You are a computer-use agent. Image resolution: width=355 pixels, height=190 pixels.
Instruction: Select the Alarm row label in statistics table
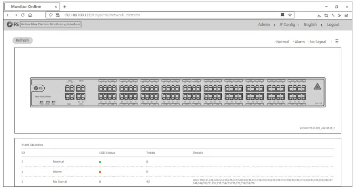pos(57,172)
